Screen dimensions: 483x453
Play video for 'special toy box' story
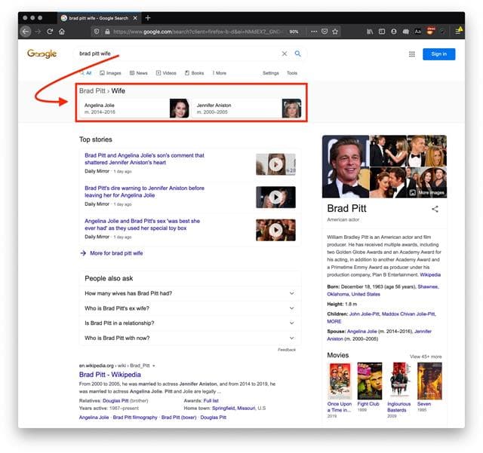275,230
